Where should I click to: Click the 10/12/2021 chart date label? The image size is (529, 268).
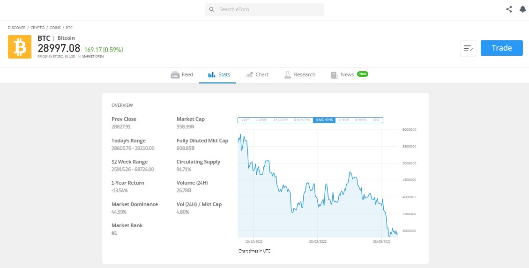tap(253, 242)
